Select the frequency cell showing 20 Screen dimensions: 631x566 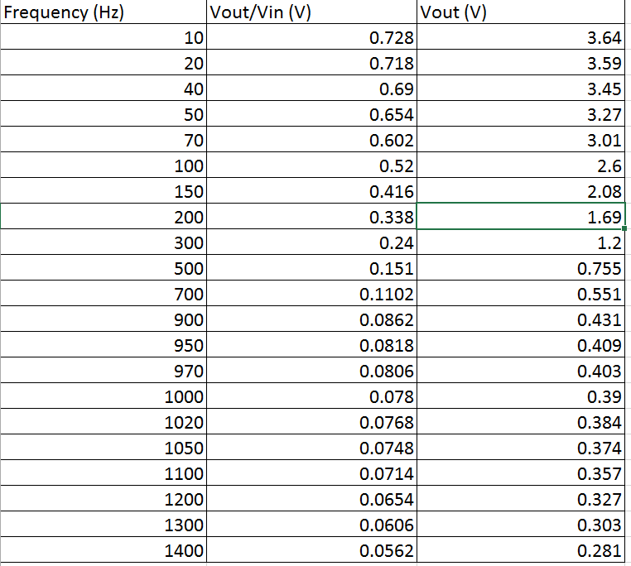(x=103, y=62)
